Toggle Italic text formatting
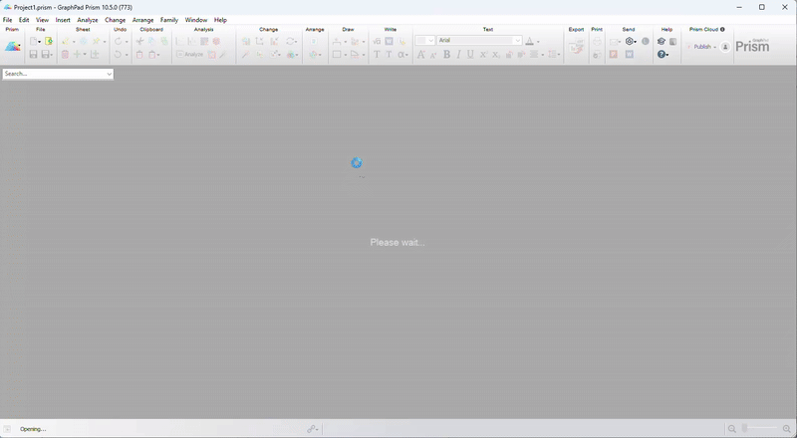 point(458,55)
